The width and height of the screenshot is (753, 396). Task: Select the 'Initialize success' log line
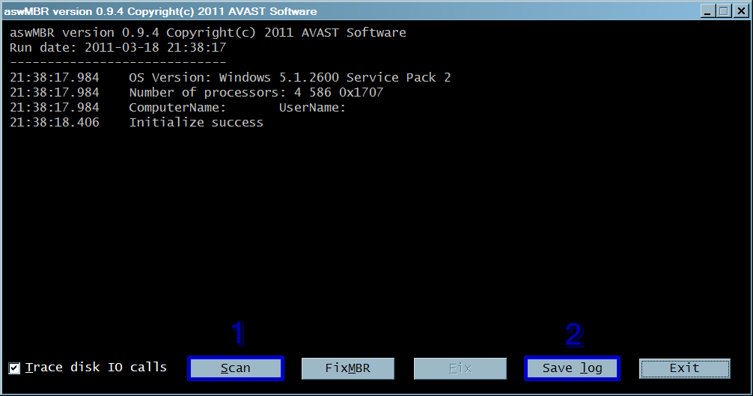click(x=196, y=123)
